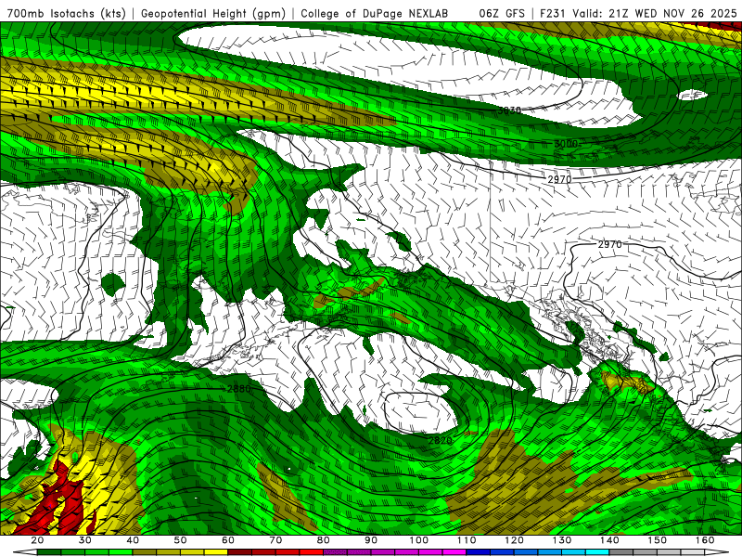
Task: Click the "F231" forecast hour label
Action: click(553, 13)
